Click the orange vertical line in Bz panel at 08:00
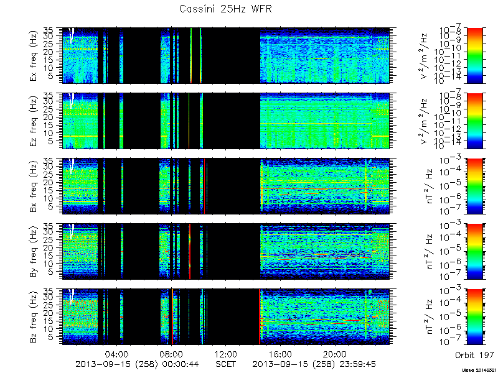Screen dimensions: 498x373 [x=172, y=316]
